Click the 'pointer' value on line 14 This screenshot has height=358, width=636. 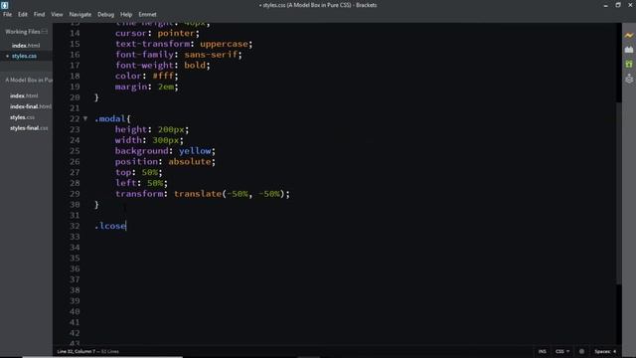pos(177,33)
